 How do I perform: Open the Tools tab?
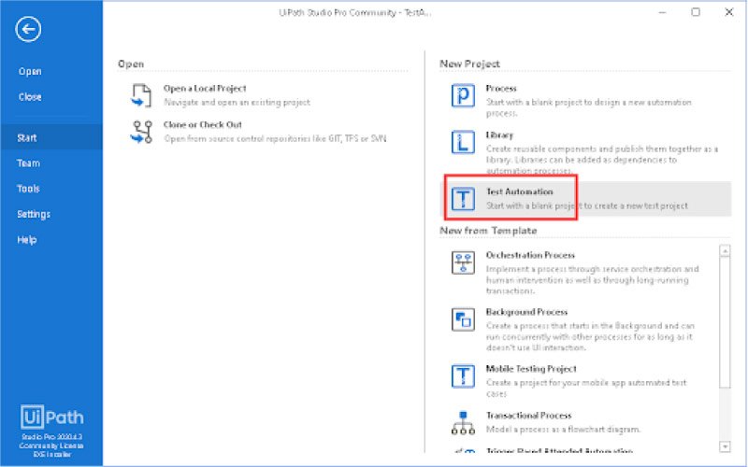click(x=28, y=189)
